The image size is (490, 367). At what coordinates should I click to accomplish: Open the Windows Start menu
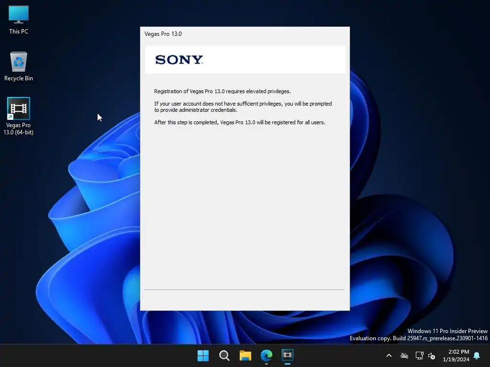(203, 356)
